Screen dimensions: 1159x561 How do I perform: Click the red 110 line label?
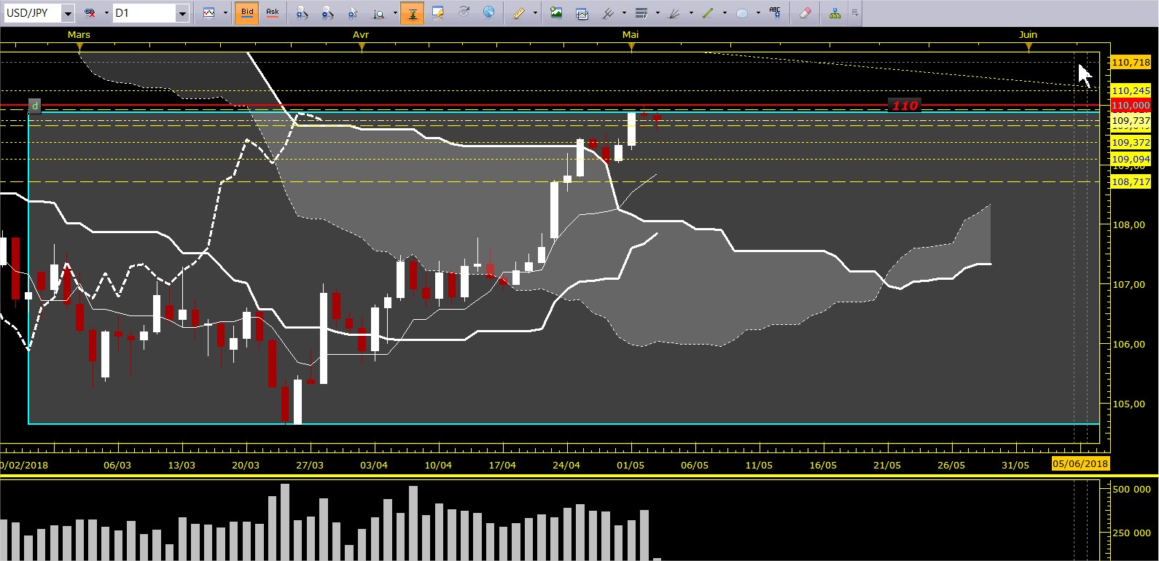click(905, 106)
